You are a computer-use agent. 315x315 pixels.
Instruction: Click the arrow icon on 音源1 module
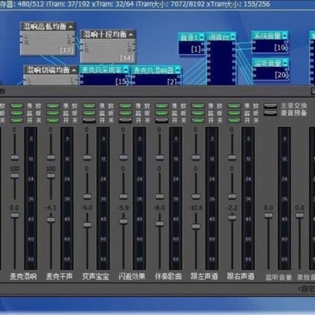pyautogui.click(x=202, y=37)
